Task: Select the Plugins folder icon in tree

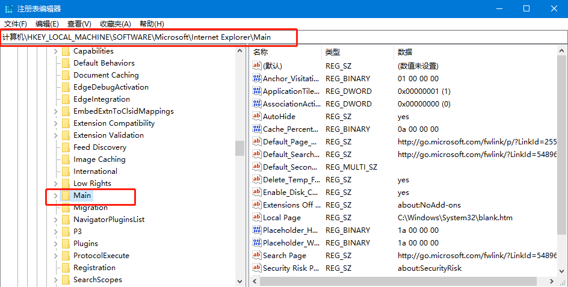Action: coord(66,244)
